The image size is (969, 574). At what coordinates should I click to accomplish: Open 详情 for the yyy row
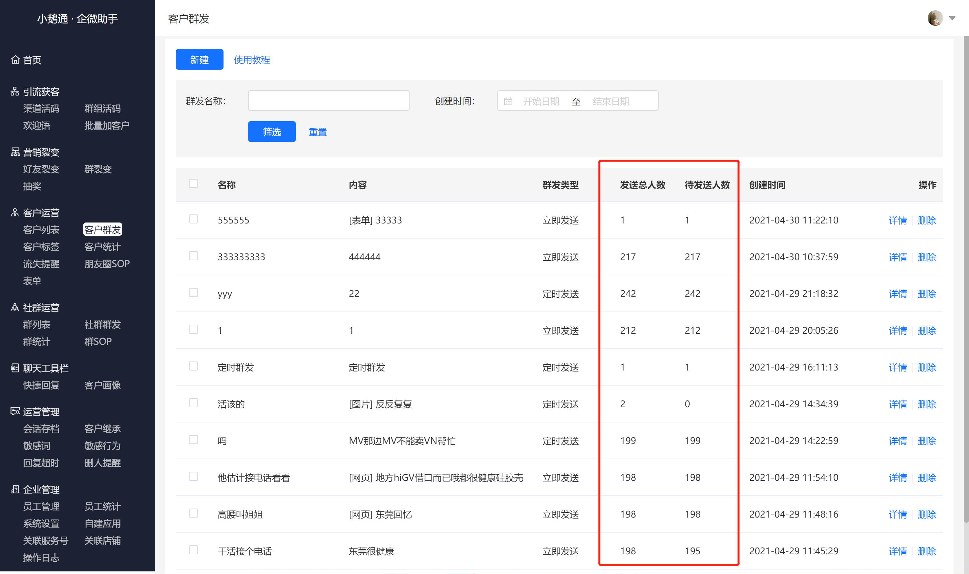click(898, 293)
